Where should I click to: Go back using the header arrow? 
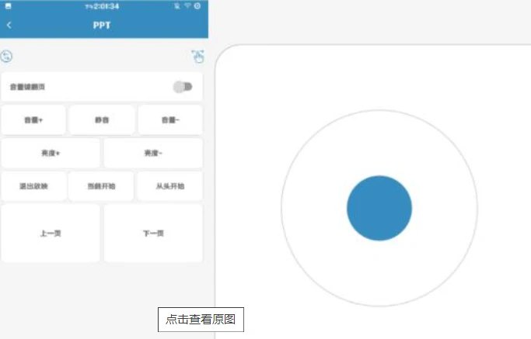(9, 25)
